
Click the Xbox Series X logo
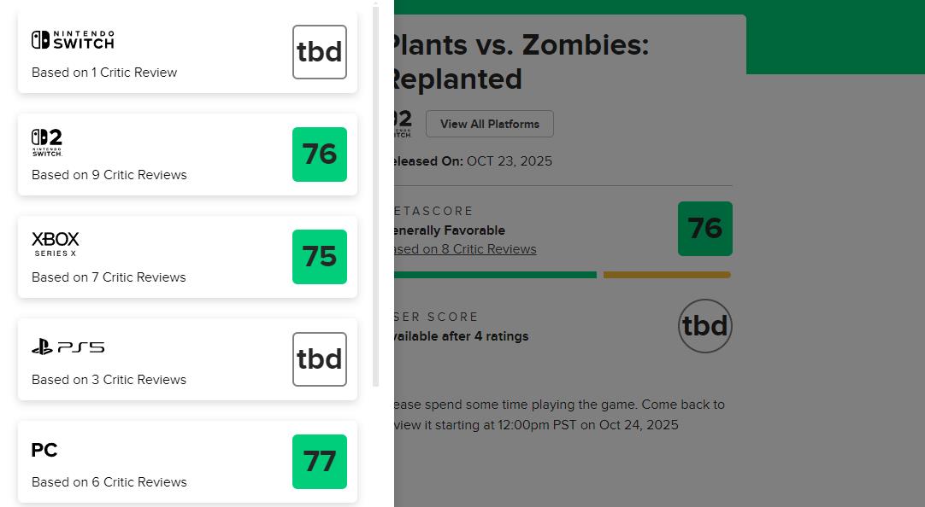[56, 244]
